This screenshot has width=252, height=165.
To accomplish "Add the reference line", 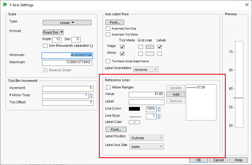I will [x=176, y=94].
